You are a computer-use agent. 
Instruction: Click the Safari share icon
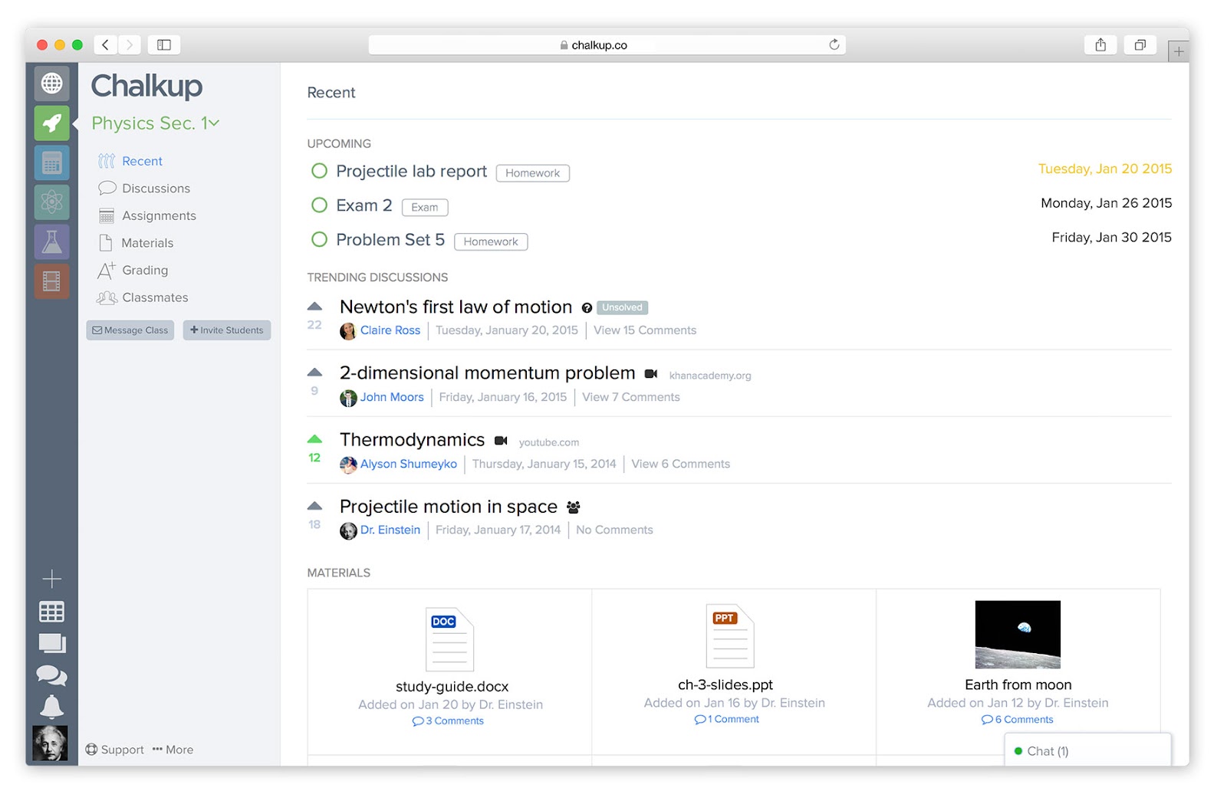pos(1100,44)
